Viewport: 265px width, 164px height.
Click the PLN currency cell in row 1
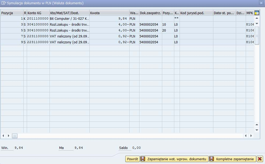(x=134, y=18)
